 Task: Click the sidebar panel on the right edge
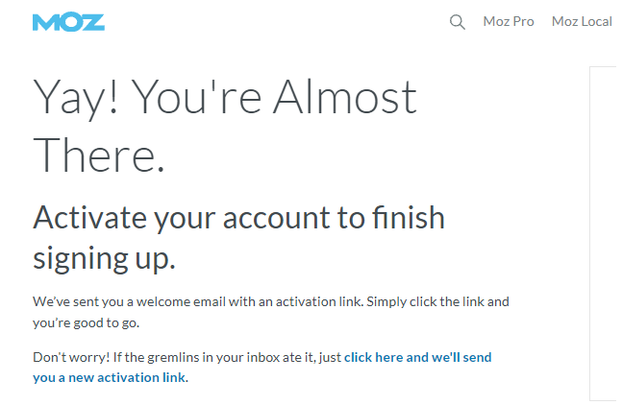pos(606,233)
